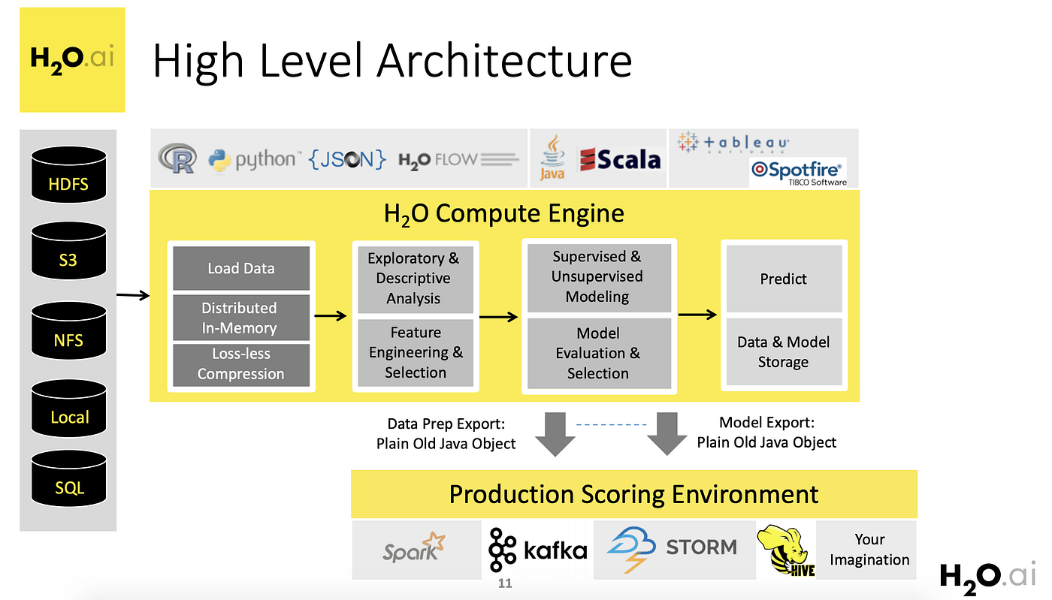Click the Scala logo
The image size is (1052, 600).
tap(619, 159)
